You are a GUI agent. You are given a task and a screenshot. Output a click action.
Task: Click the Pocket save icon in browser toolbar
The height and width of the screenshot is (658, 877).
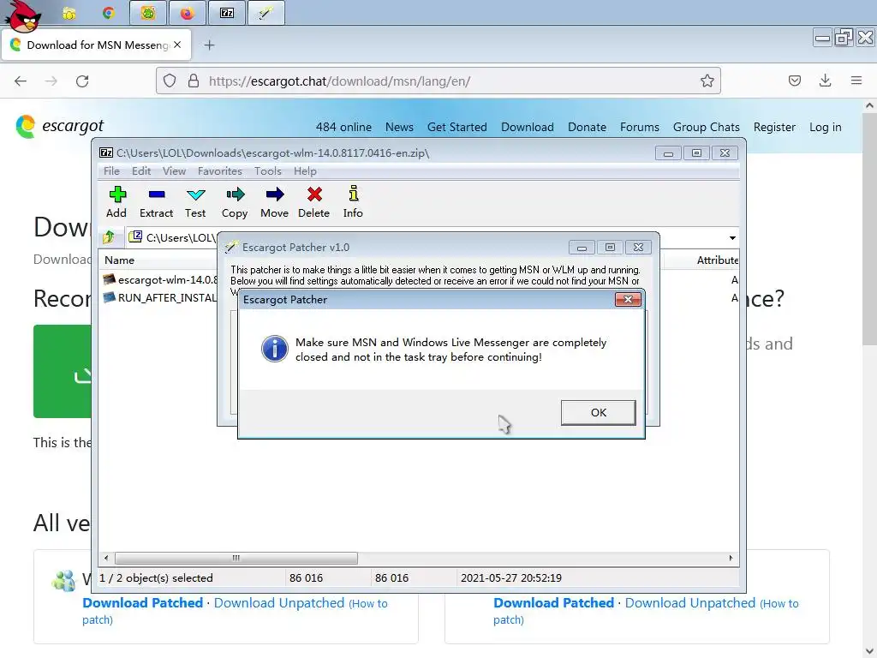(x=794, y=81)
